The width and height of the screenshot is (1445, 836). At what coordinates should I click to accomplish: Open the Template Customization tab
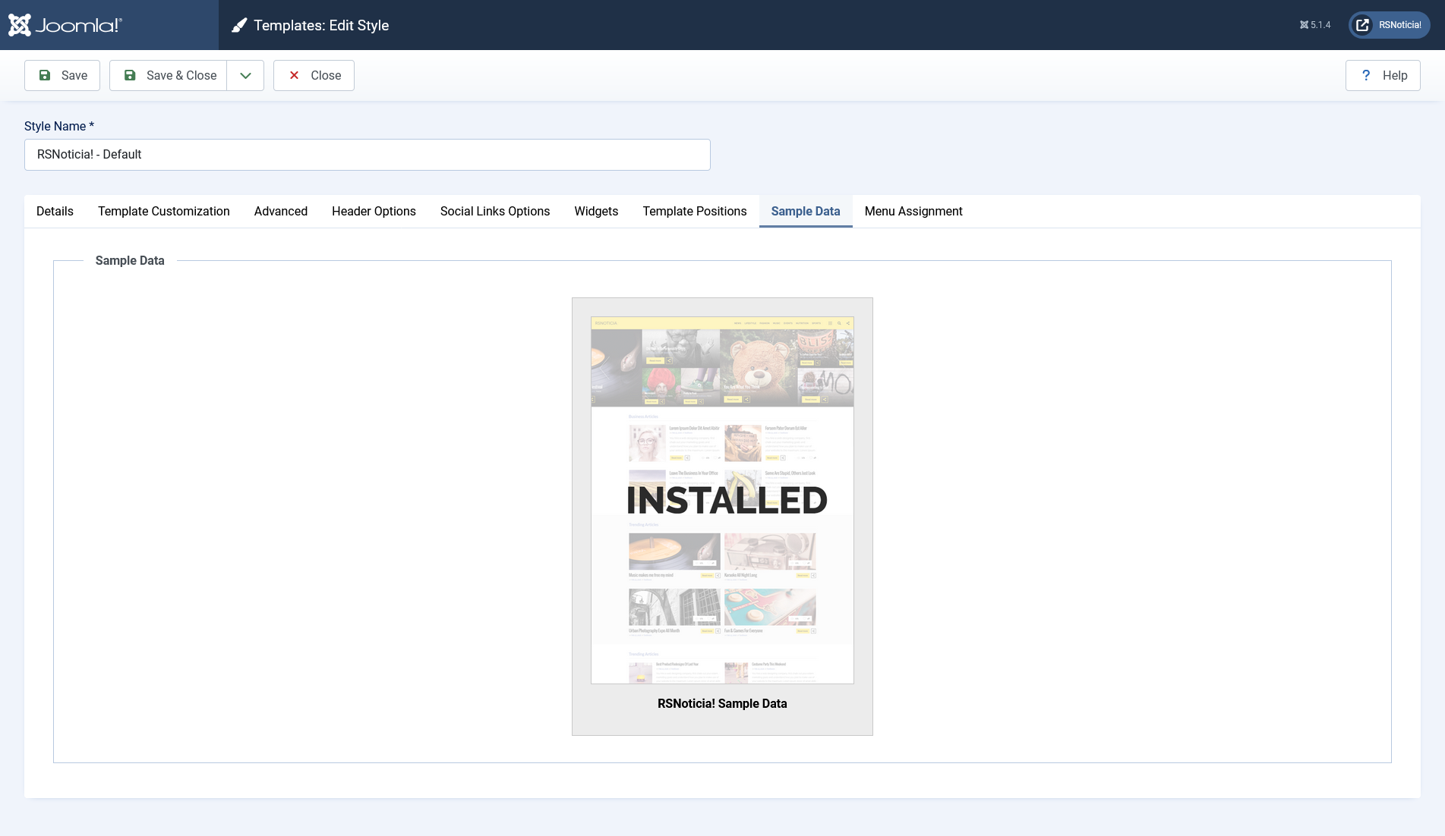(x=164, y=212)
